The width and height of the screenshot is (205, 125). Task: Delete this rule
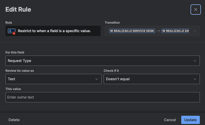[14, 120]
